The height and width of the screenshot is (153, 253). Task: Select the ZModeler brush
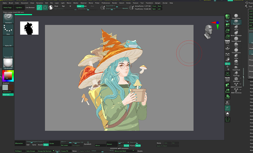click(236, 80)
